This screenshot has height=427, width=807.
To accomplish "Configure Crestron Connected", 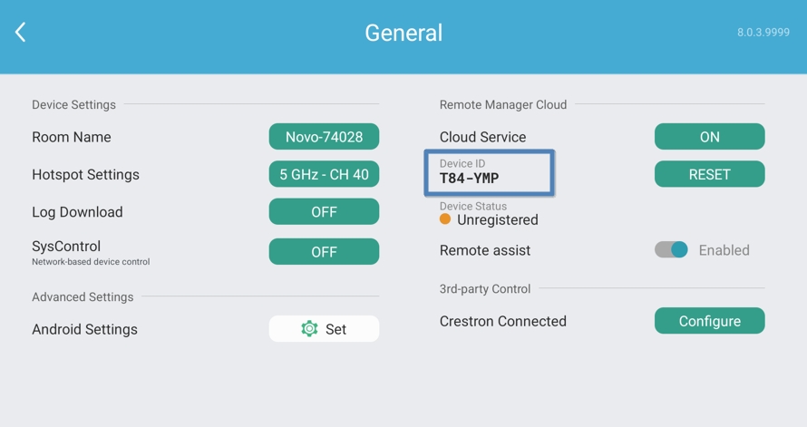I will click(709, 321).
